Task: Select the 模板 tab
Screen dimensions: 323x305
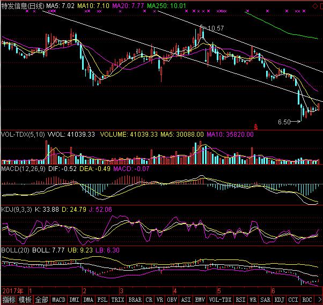Action: (25, 300)
